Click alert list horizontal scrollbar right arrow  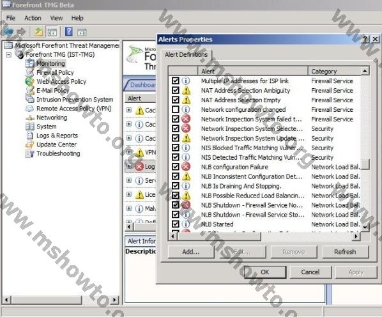pyautogui.click(x=356, y=236)
